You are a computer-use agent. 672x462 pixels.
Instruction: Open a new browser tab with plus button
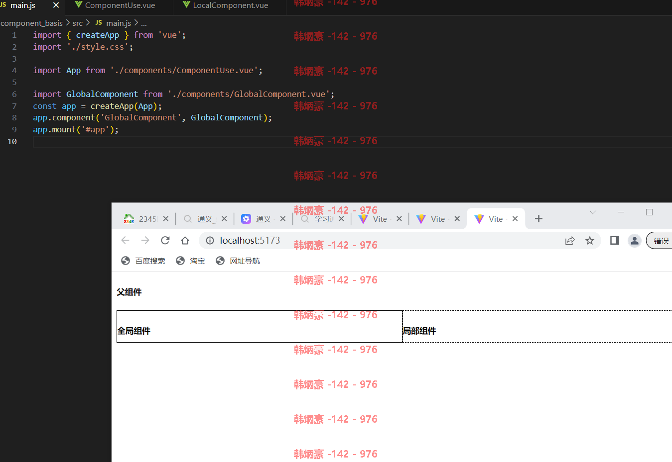(538, 219)
